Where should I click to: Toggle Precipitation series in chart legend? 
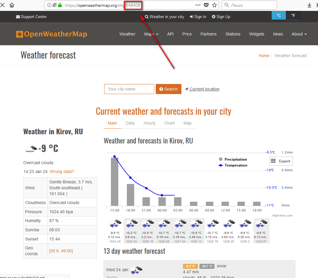pyautogui.click(x=235, y=159)
